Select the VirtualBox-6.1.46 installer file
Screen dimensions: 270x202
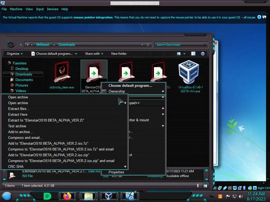pyautogui.click(x=190, y=76)
